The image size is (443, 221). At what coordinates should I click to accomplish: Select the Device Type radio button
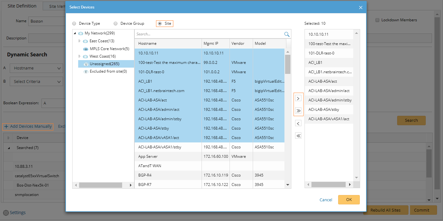click(74, 23)
